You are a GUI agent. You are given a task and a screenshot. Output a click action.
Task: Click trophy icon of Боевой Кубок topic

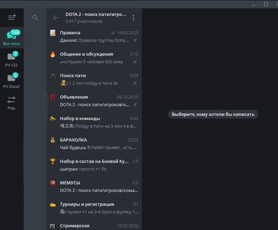coord(53,162)
